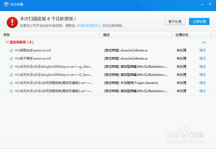This screenshot has height=149, width=216.
Task: Click the 360杀毒 shield logo icon
Action: [x=6, y=4]
